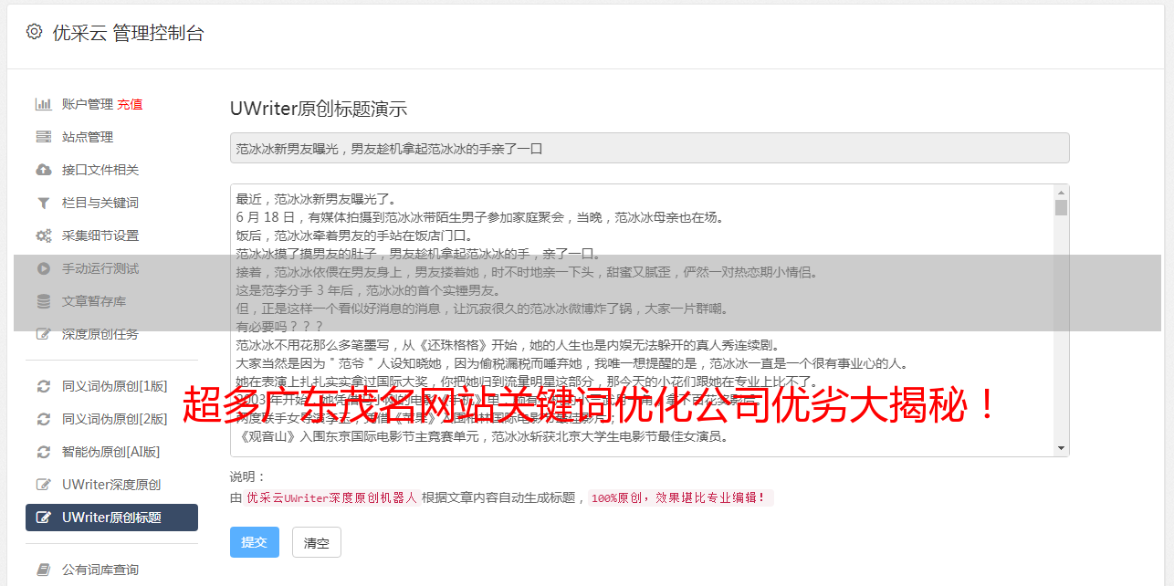Click the book icon for 公有词库查询
The width and height of the screenshot is (1174, 586).
[x=43, y=570]
